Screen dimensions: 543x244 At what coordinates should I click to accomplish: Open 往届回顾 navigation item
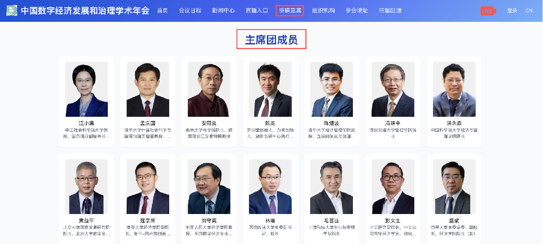pyautogui.click(x=390, y=10)
